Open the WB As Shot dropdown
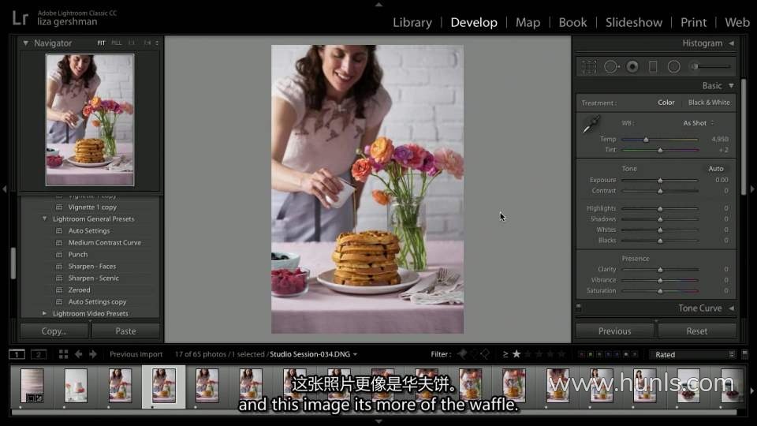This screenshot has height=426, width=757. (x=698, y=123)
